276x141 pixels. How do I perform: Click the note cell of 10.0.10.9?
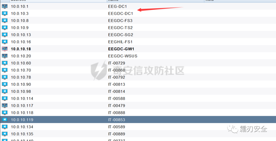pos(240,28)
